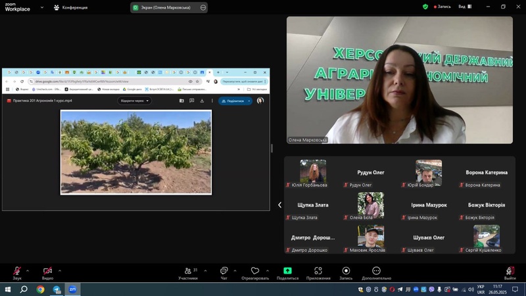Click the Отреагировать reactions heart icon
The height and width of the screenshot is (296, 526).
click(x=255, y=272)
